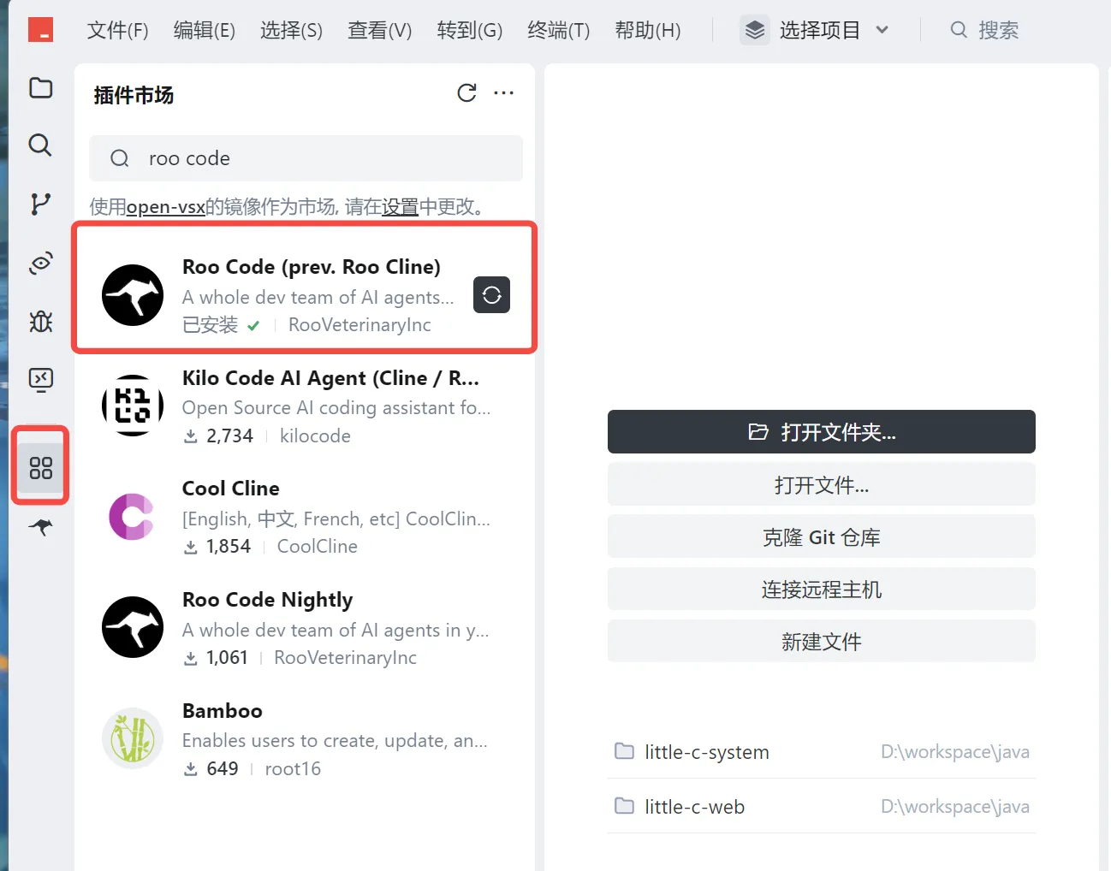Open the Source Control branch icon
The height and width of the screenshot is (871, 1111).
[40, 204]
